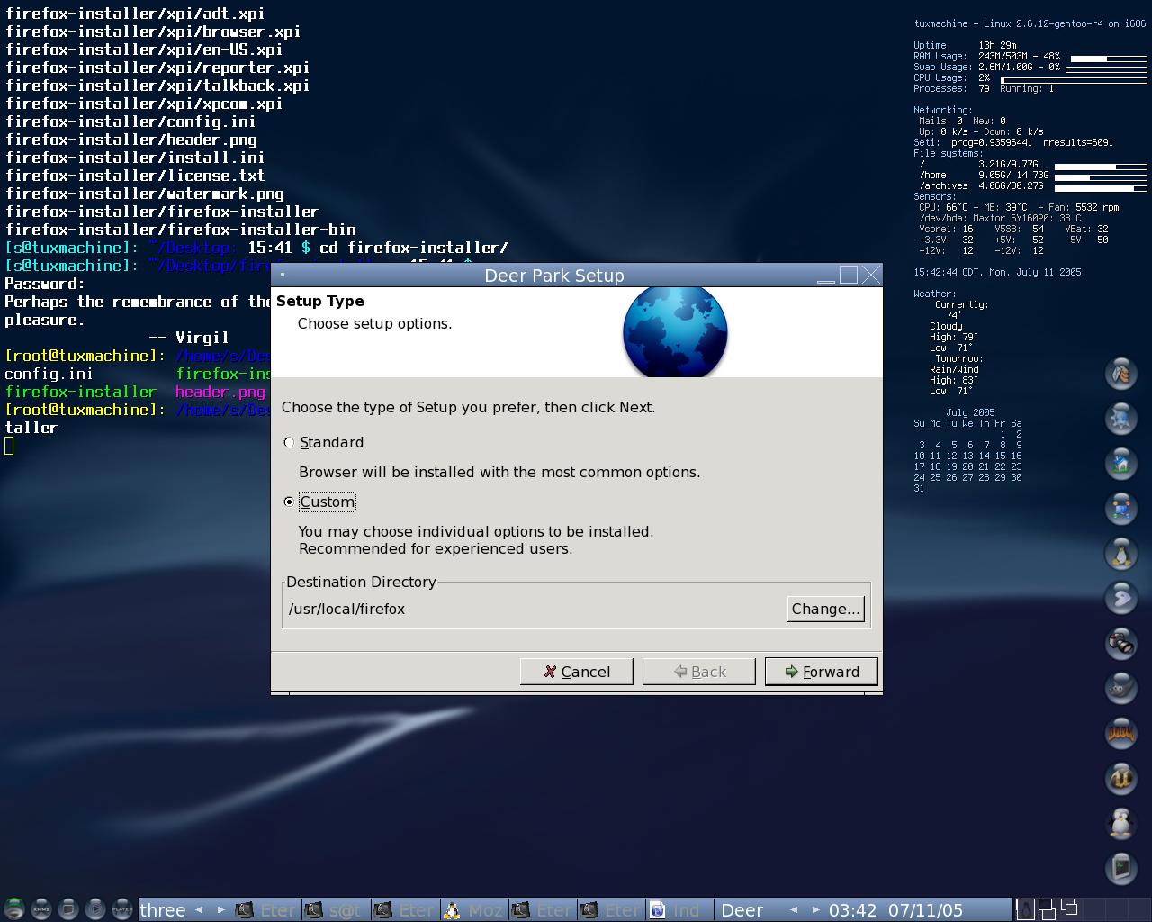
Task: Click the Deer window label in taskbar
Action: click(742, 910)
